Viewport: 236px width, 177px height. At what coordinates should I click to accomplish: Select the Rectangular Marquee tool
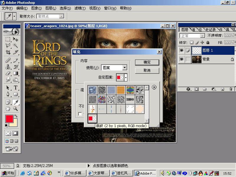click(8, 39)
